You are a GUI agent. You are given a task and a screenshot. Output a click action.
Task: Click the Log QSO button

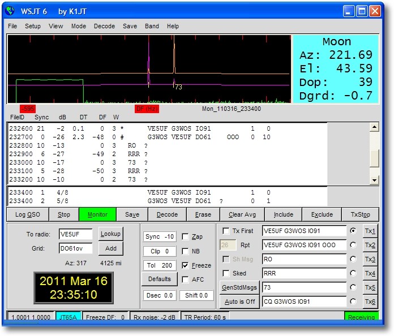(28, 215)
